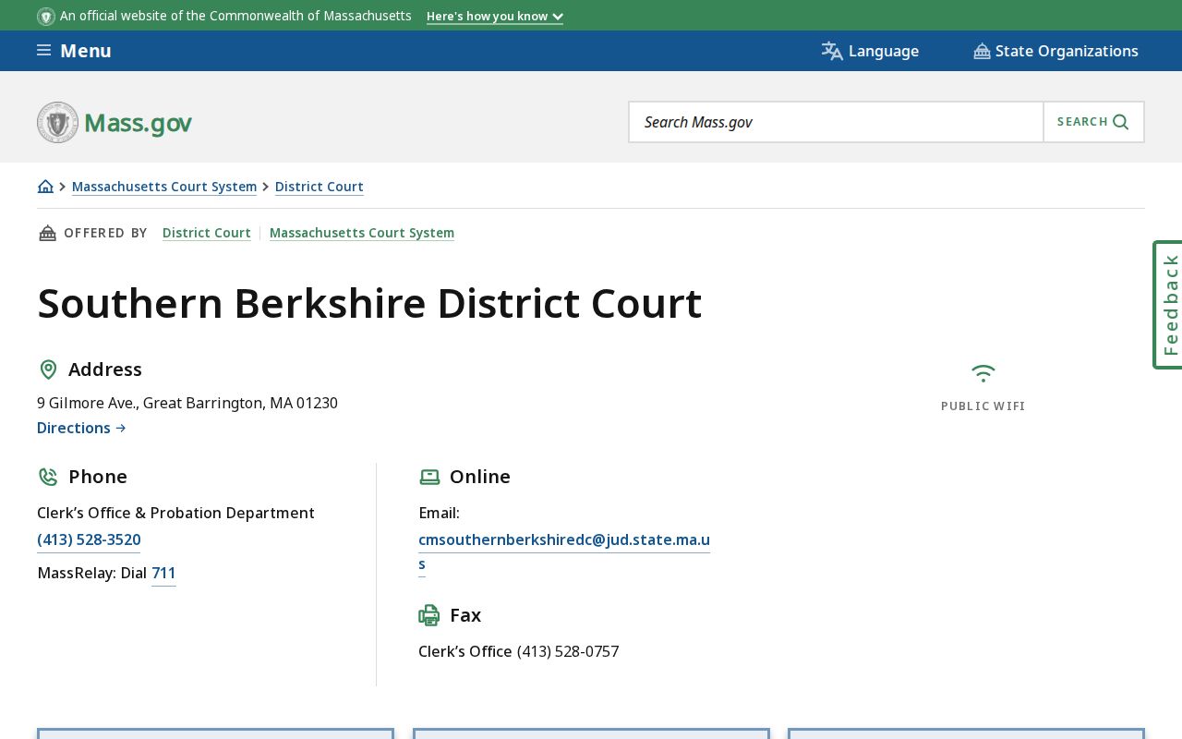Click the State Organizations building icon

[982, 51]
